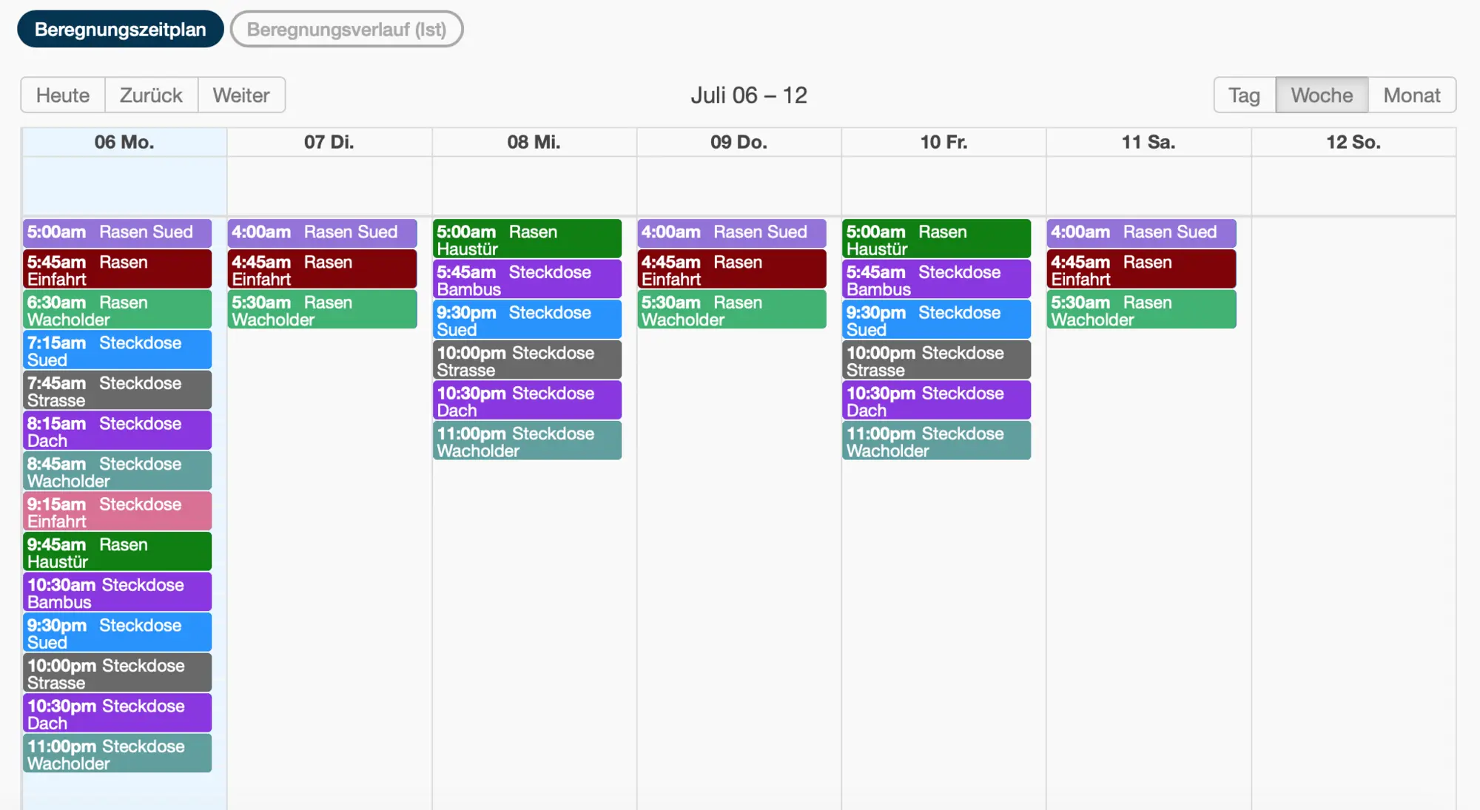
Task: Click the Heute button
Action: pos(63,95)
